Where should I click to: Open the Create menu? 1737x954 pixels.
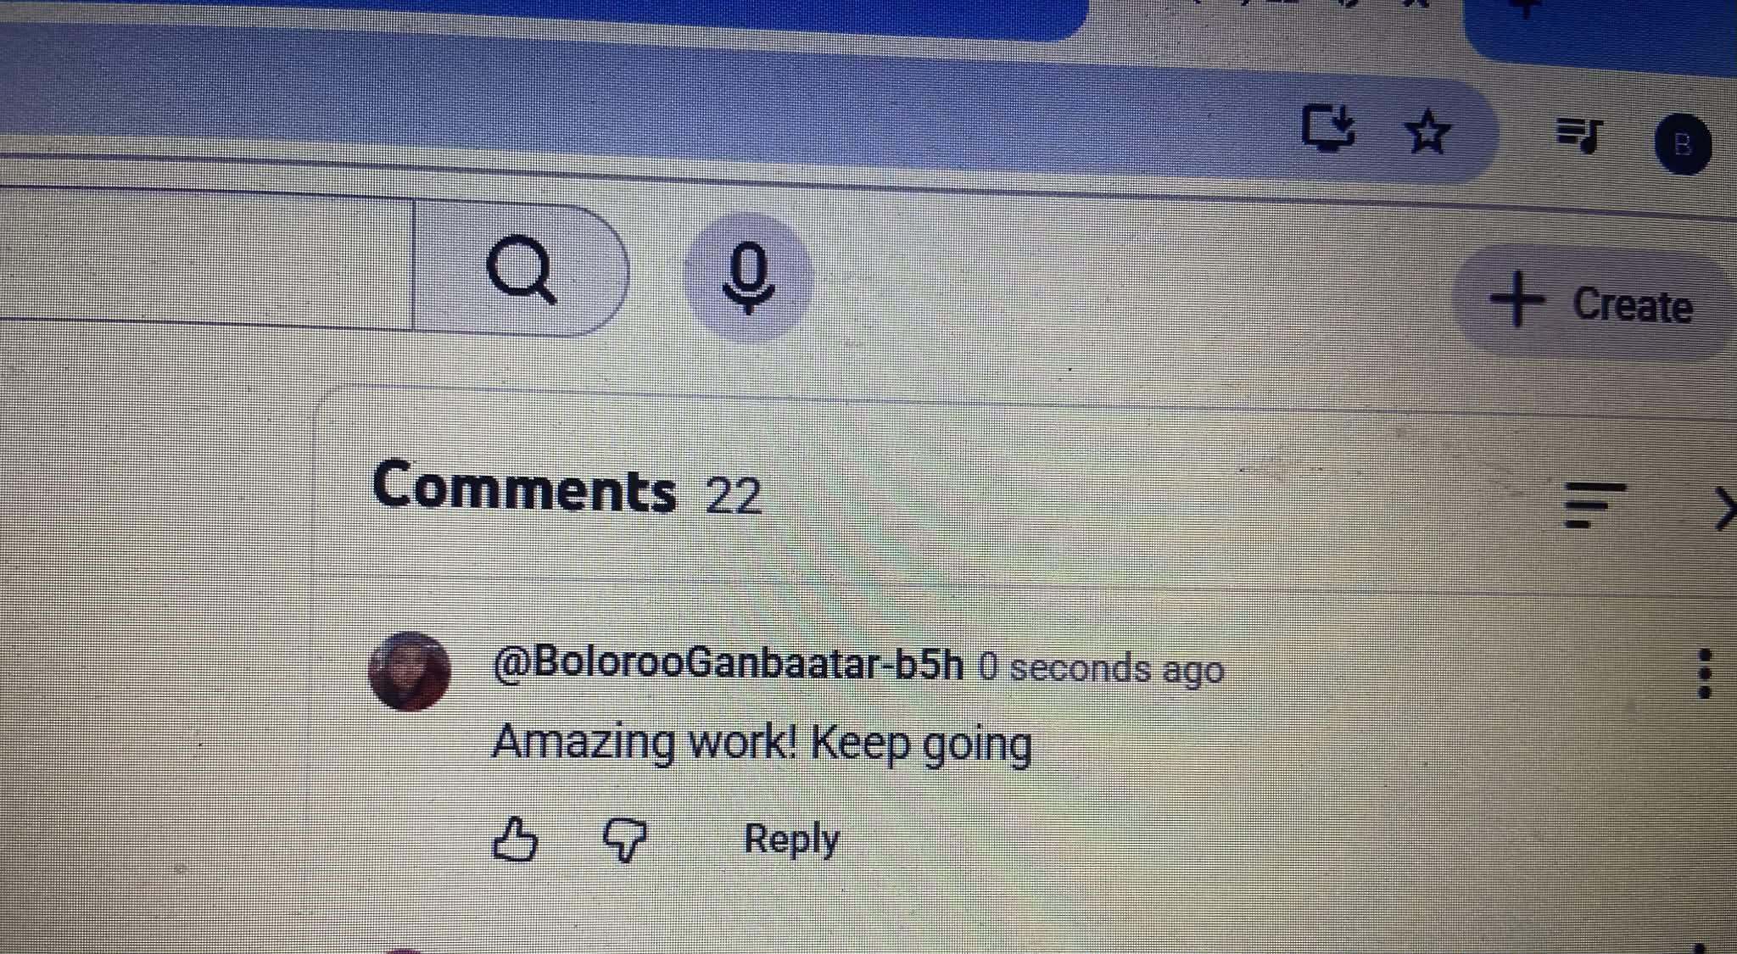click(x=1593, y=303)
